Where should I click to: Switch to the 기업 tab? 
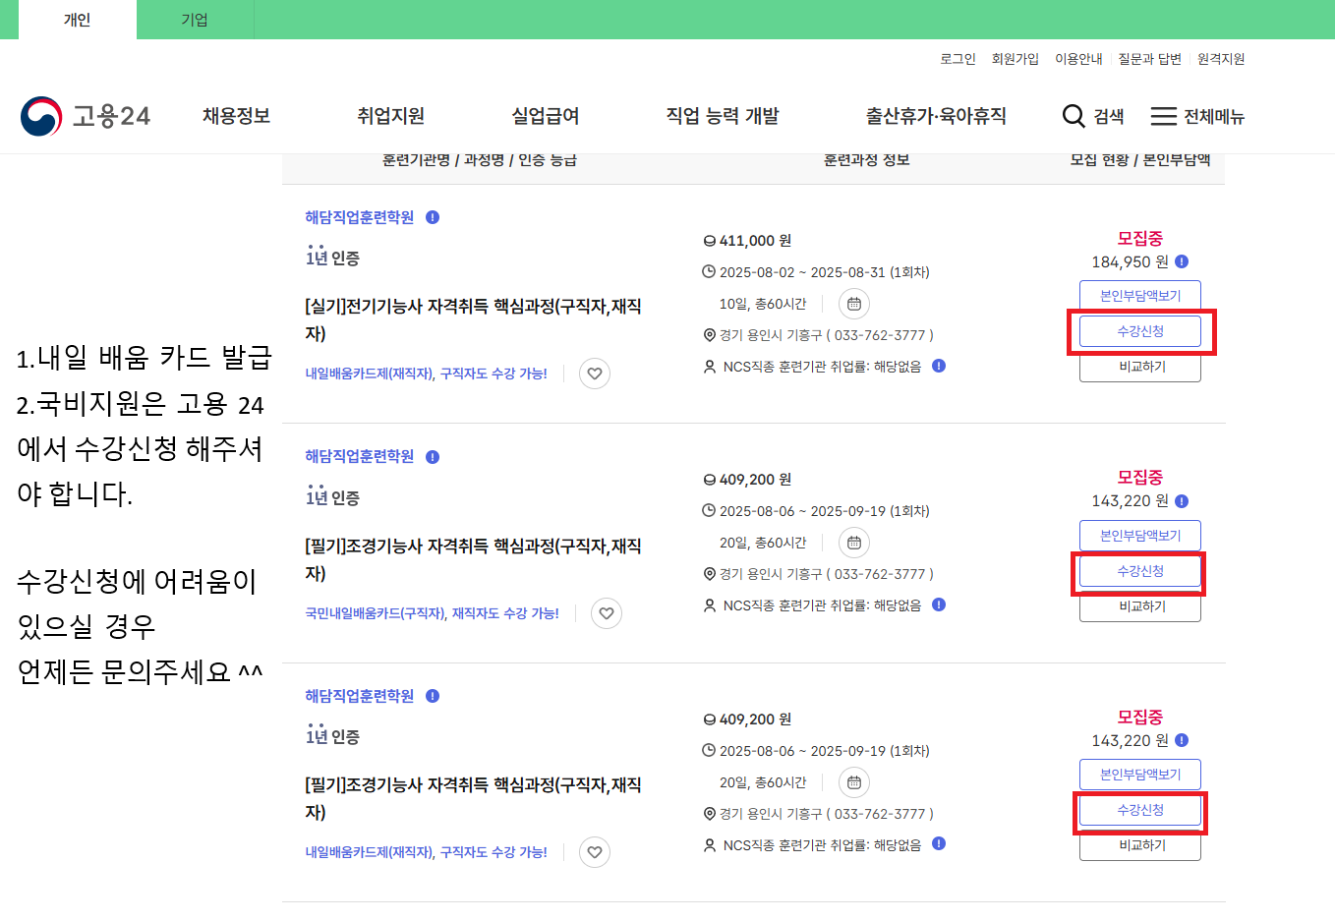(195, 20)
